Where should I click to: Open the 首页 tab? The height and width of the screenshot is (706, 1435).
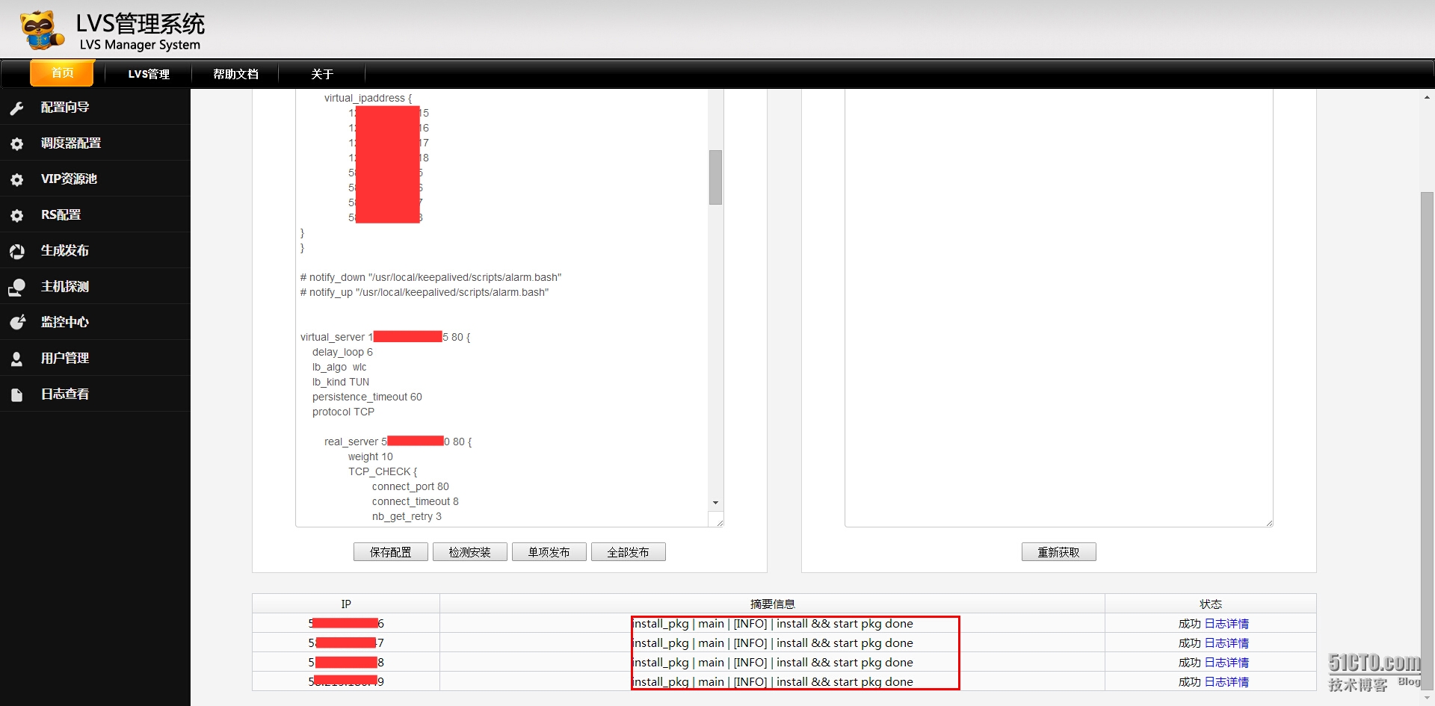62,73
